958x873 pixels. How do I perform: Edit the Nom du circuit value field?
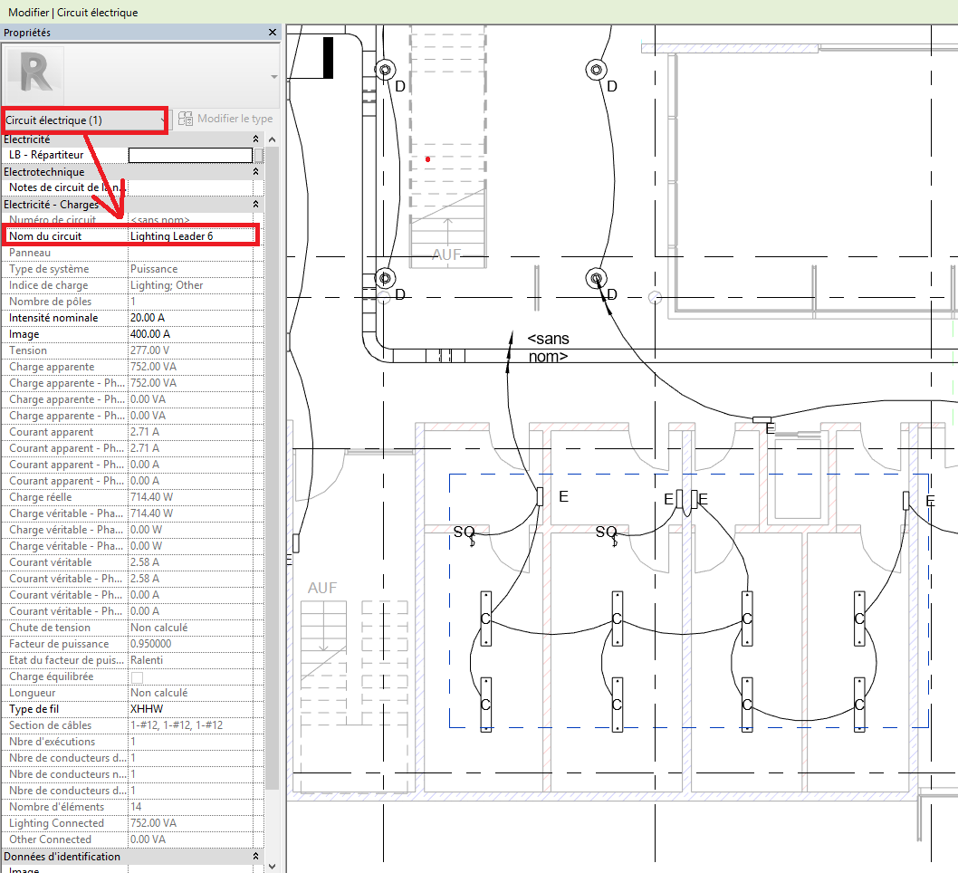point(192,236)
